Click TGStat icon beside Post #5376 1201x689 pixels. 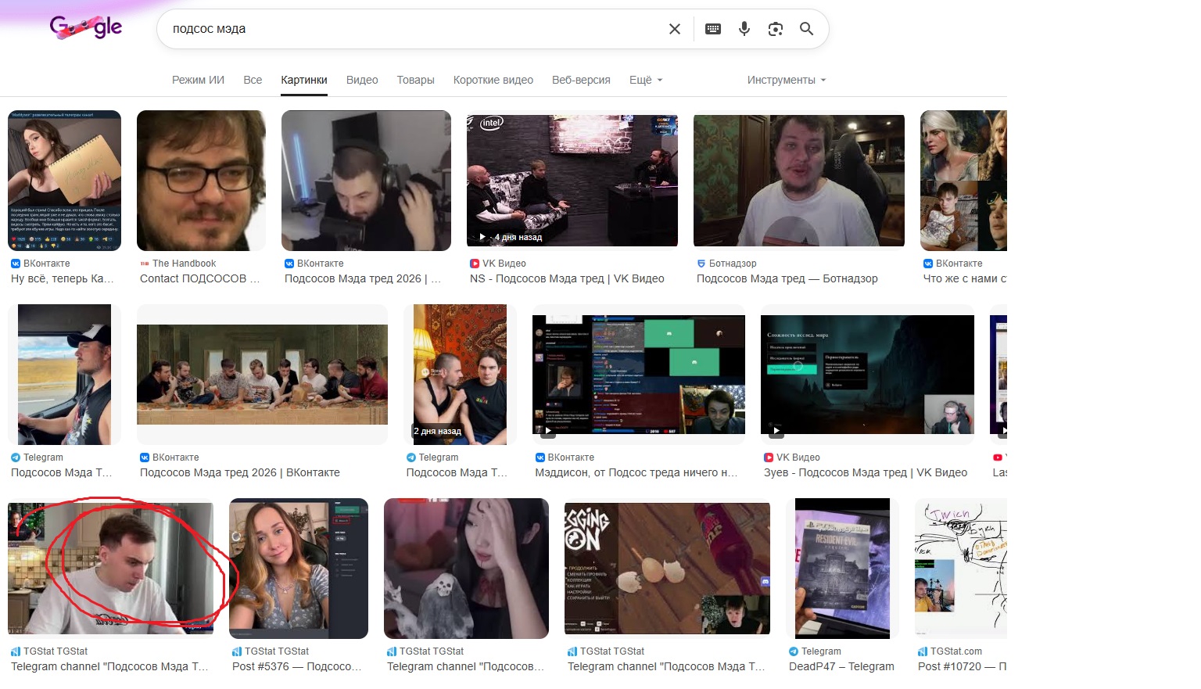(237, 651)
